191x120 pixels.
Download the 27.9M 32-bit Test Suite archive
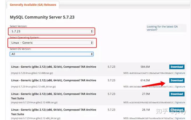pyautogui.click(x=177, y=94)
